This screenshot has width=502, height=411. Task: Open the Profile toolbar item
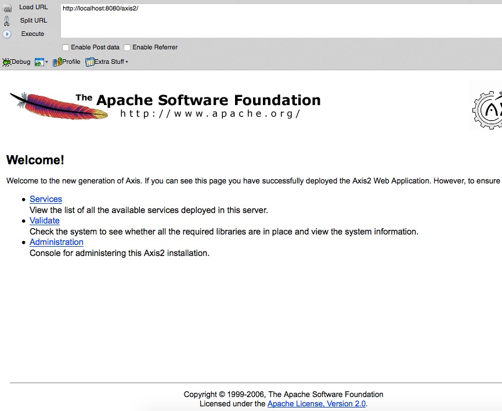point(67,62)
